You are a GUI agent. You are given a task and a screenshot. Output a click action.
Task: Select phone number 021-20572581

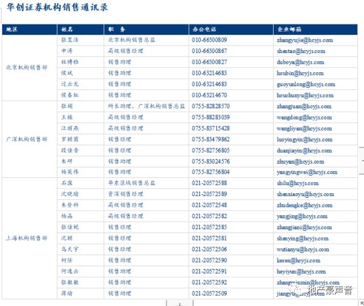pos(209,238)
